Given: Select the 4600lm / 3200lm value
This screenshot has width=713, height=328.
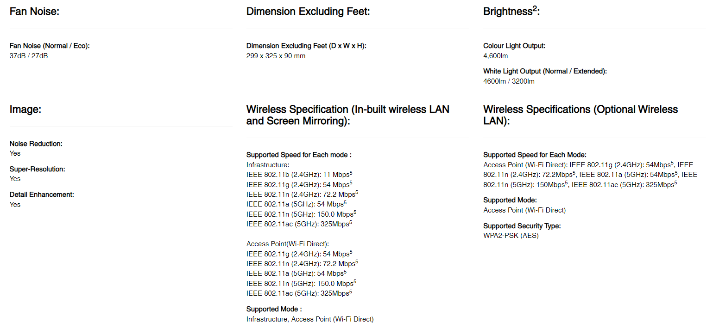Looking at the screenshot, I should pos(509,81).
